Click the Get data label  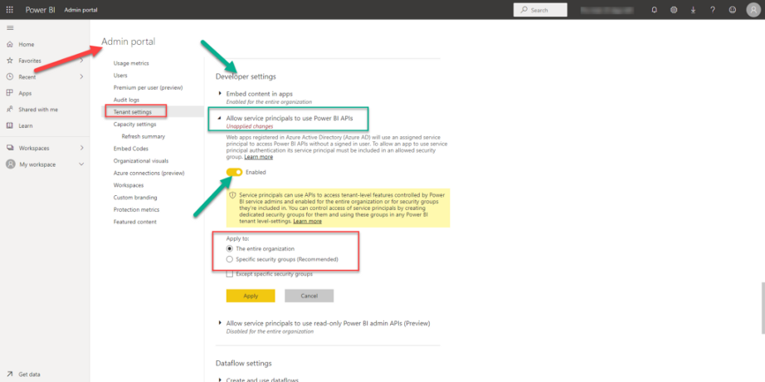(29, 375)
